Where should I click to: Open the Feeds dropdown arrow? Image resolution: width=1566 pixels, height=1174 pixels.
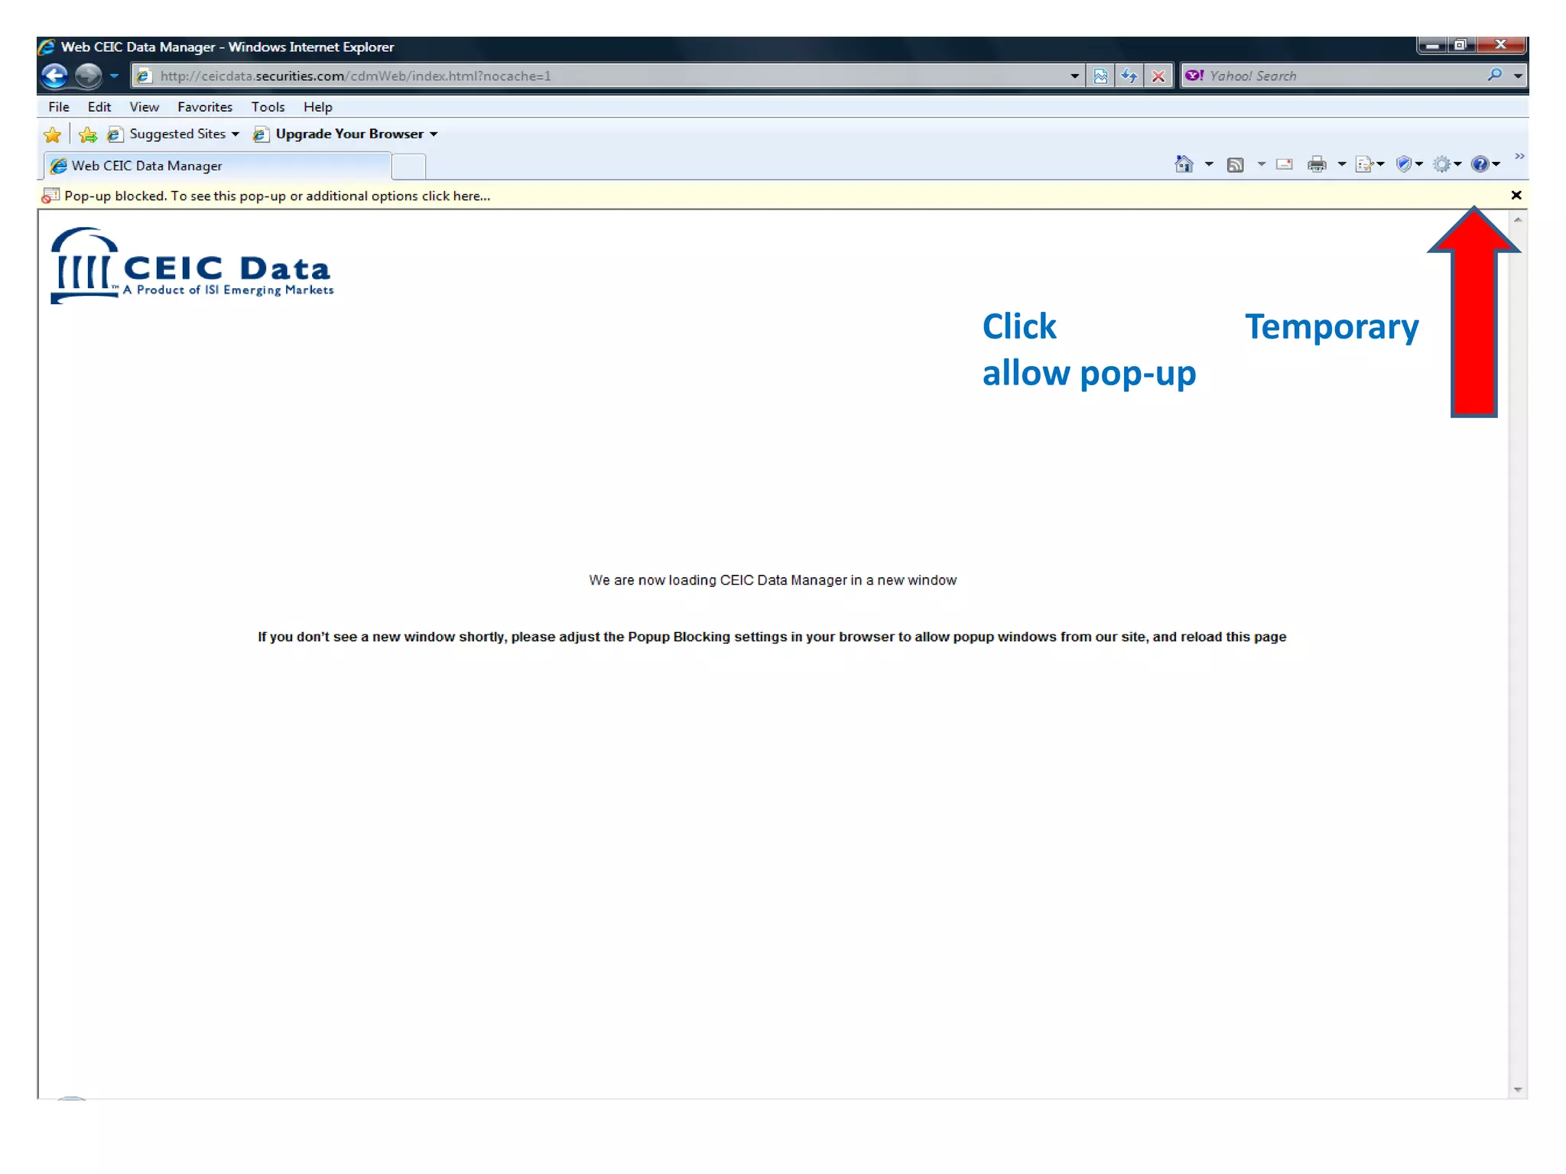click(x=1261, y=164)
